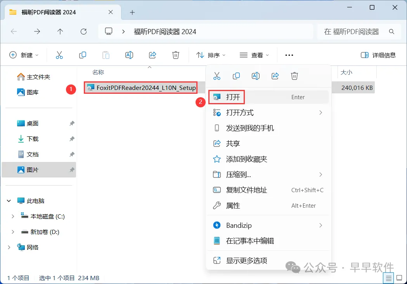Expand the 网络 tree node
This screenshot has height=284, width=407.
coord(9,247)
